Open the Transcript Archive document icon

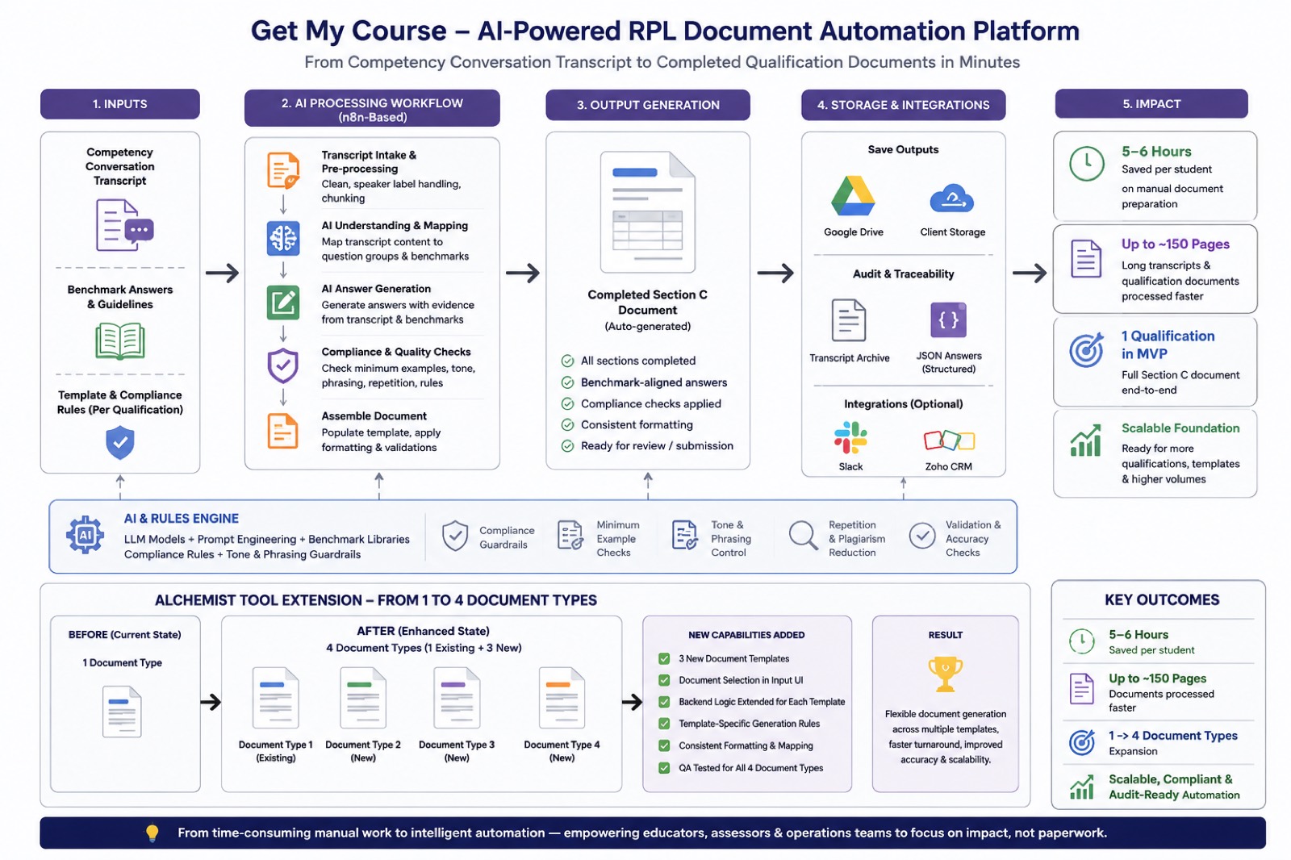pyautogui.click(x=849, y=320)
